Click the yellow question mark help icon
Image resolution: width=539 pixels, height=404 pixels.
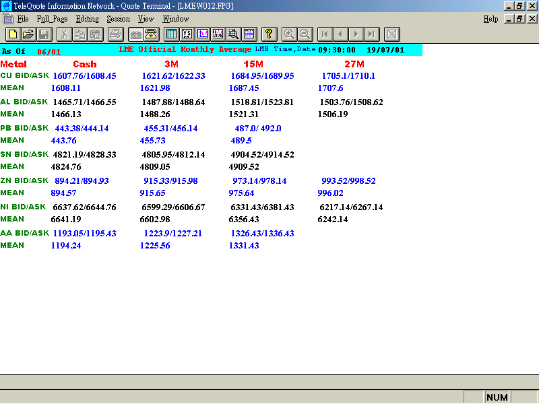[x=269, y=34]
